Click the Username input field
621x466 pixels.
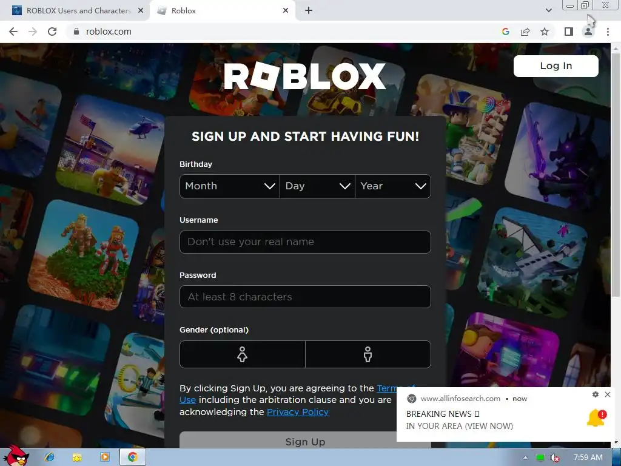tap(305, 241)
